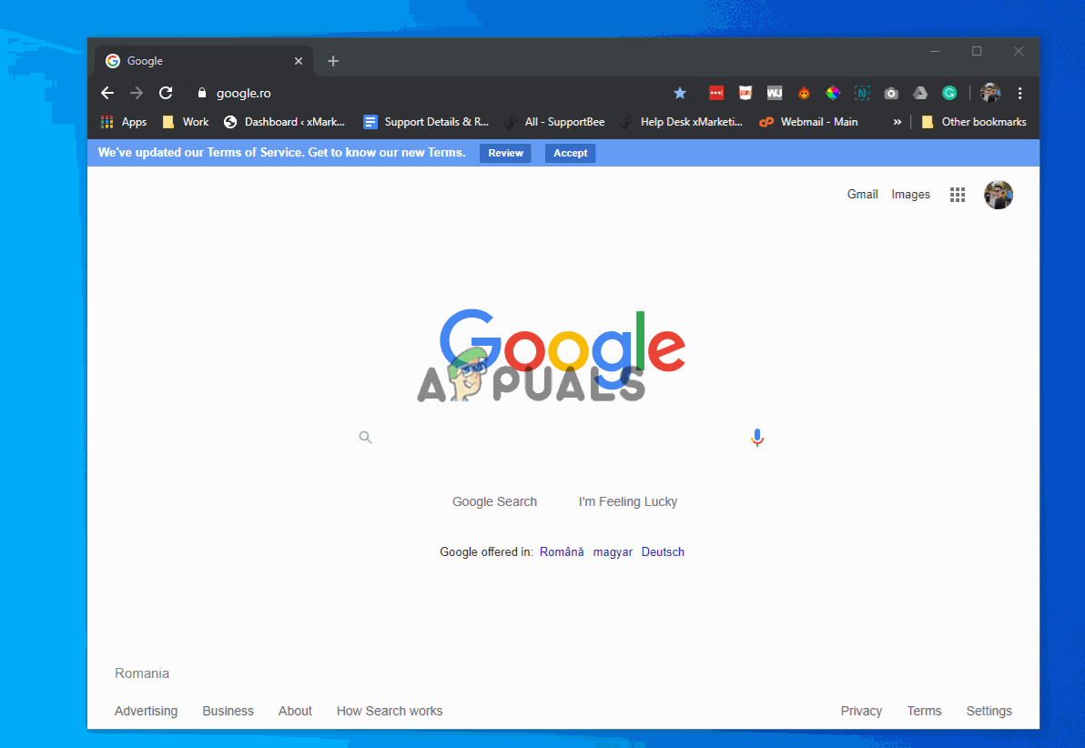Open the Support Details bookmark
The height and width of the screenshot is (748, 1085).
(x=426, y=122)
